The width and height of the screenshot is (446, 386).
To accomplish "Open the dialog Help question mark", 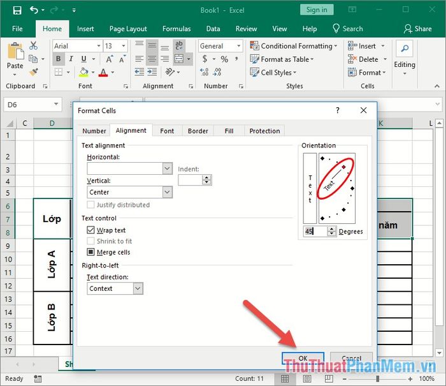I will tap(337, 110).
